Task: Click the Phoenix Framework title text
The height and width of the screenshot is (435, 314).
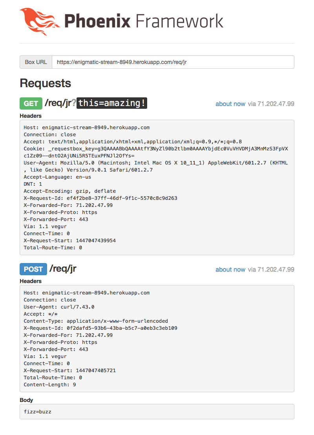Action: pyautogui.click(x=144, y=21)
